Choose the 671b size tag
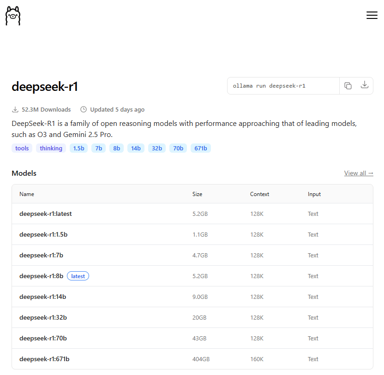Image resolution: width=384 pixels, height=375 pixels. [x=201, y=148]
